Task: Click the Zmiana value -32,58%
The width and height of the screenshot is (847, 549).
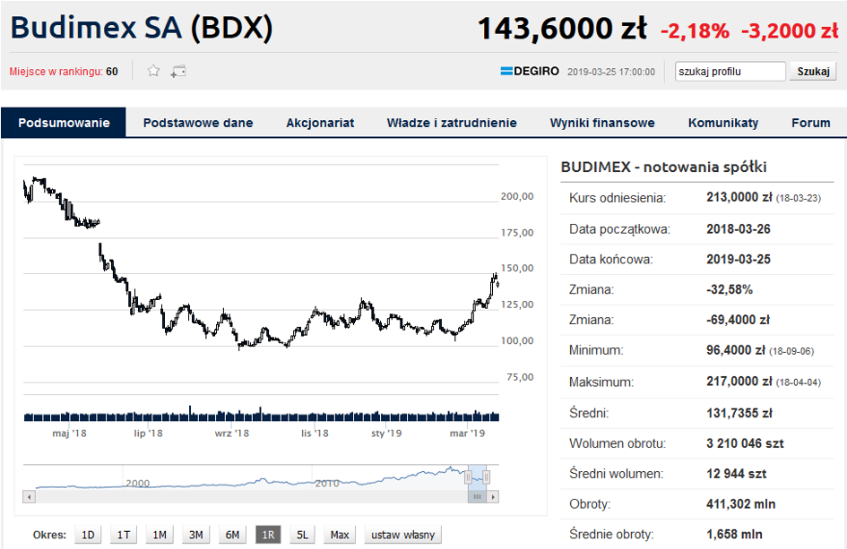Action: coord(730,289)
